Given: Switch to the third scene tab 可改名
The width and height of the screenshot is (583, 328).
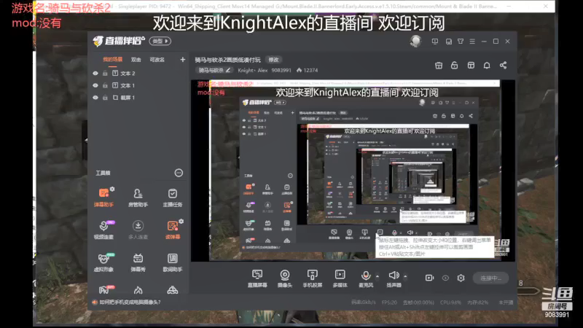Looking at the screenshot, I should pyautogui.click(x=157, y=60).
